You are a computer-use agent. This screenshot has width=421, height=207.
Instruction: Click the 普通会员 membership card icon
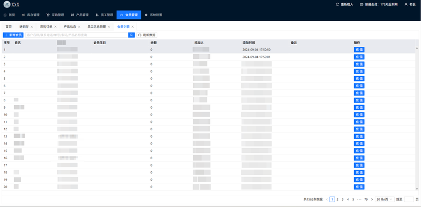[x=362, y=5]
